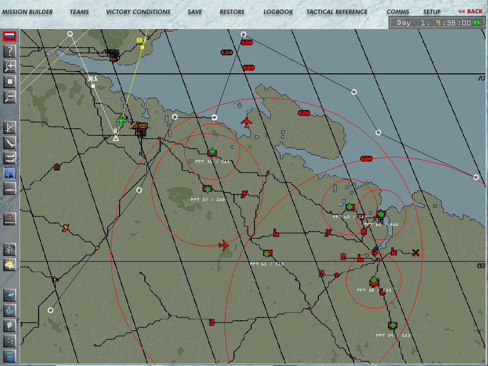Open Victory Conditions
This screenshot has width=488, height=366.
tap(138, 12)
